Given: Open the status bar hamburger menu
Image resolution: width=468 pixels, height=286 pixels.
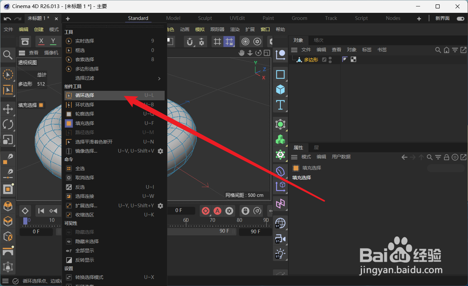Looking at the screenshot, I should click(5, 281).
